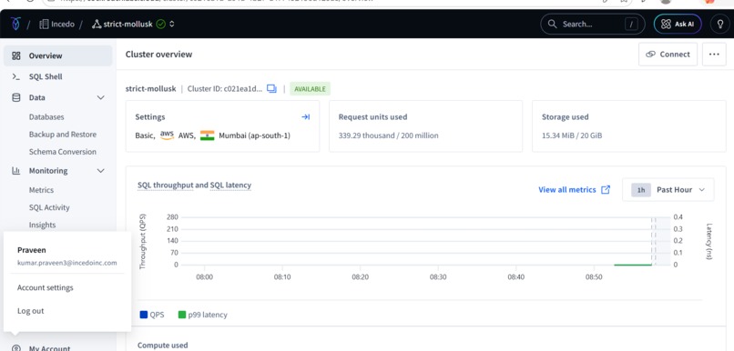Open Settings card arrow icon

pyautogui.click(x=306, y=116)
